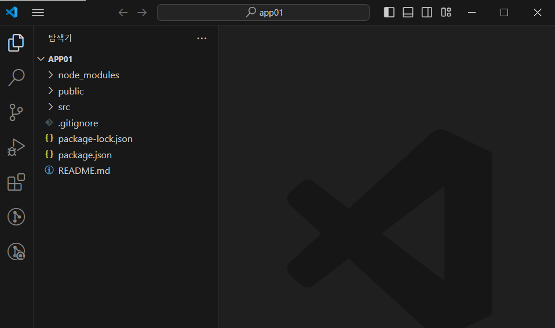Open the Source Control view

16,112
